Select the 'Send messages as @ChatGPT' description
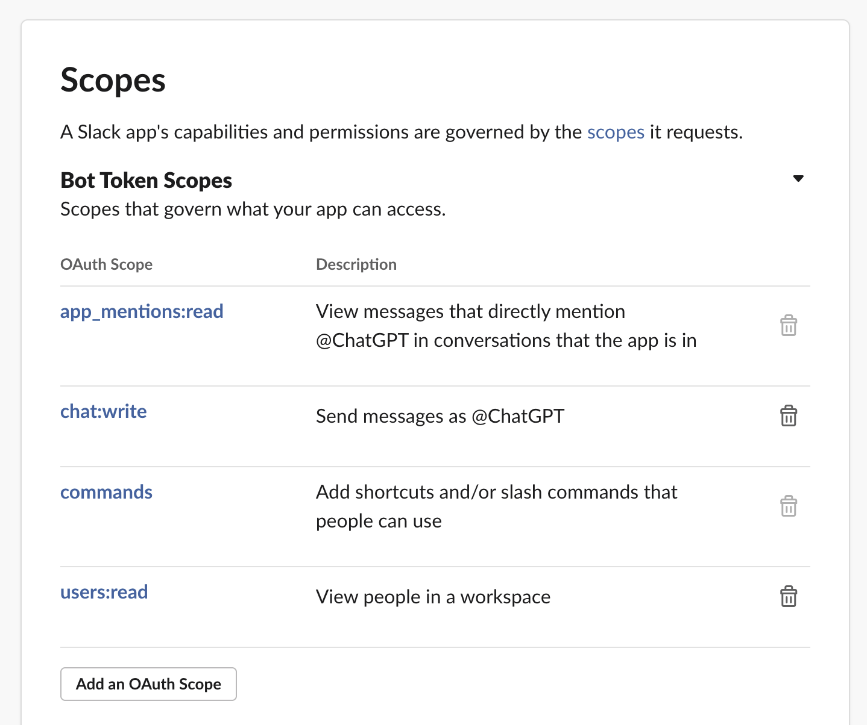 (440, 415)
